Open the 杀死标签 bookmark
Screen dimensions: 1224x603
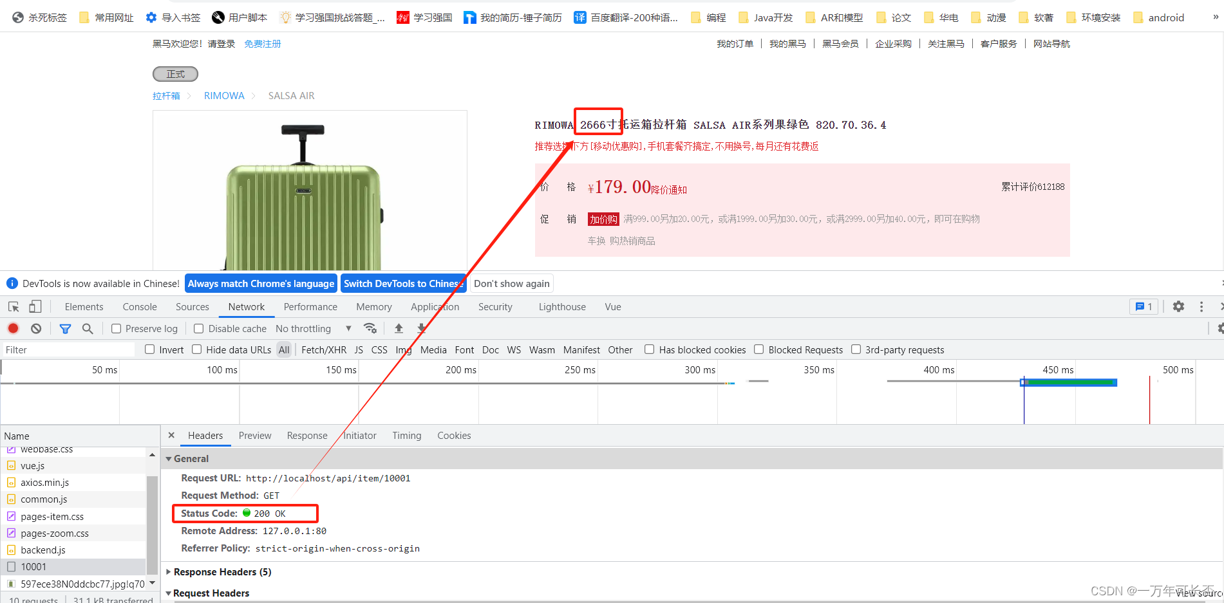[40, 17]
